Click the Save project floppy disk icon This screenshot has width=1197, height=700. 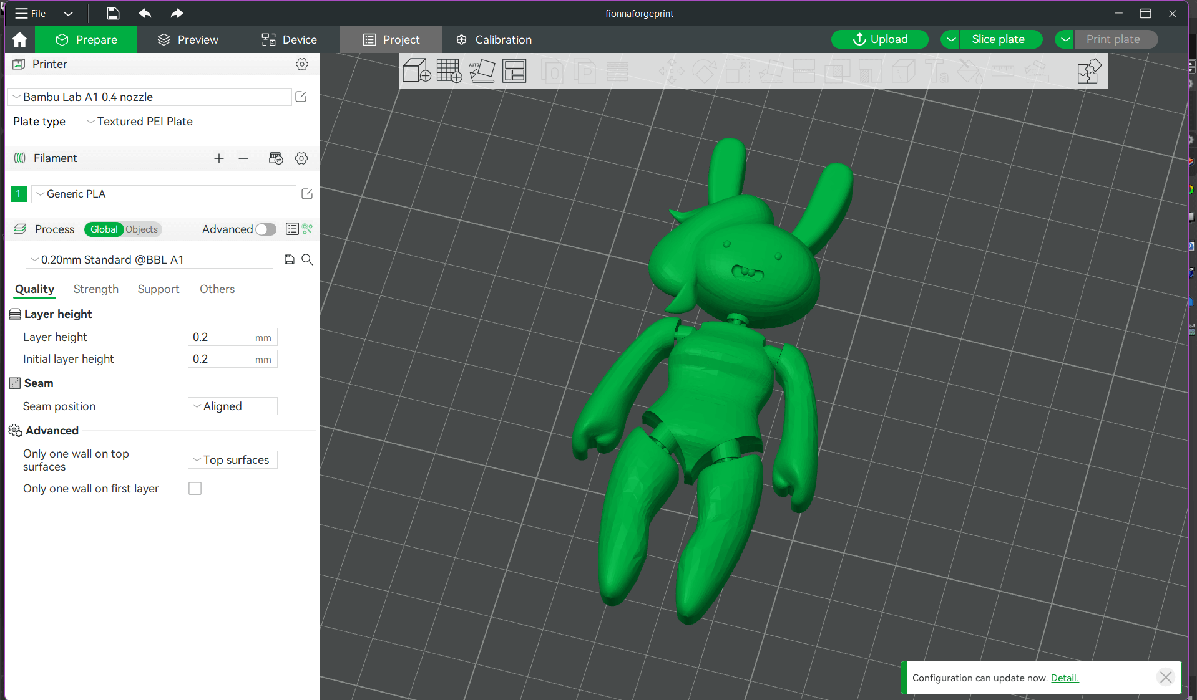pyautogui.click(x=113, y=13)
